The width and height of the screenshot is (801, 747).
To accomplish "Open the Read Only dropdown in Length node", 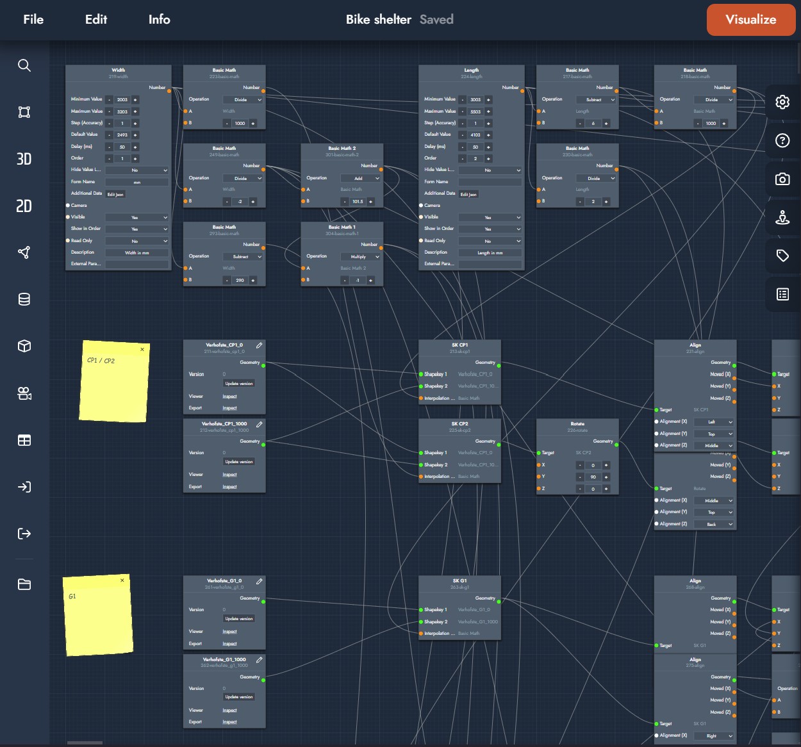I will (x=490, y=241).
